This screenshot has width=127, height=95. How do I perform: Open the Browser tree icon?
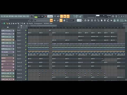click(98, 20)
